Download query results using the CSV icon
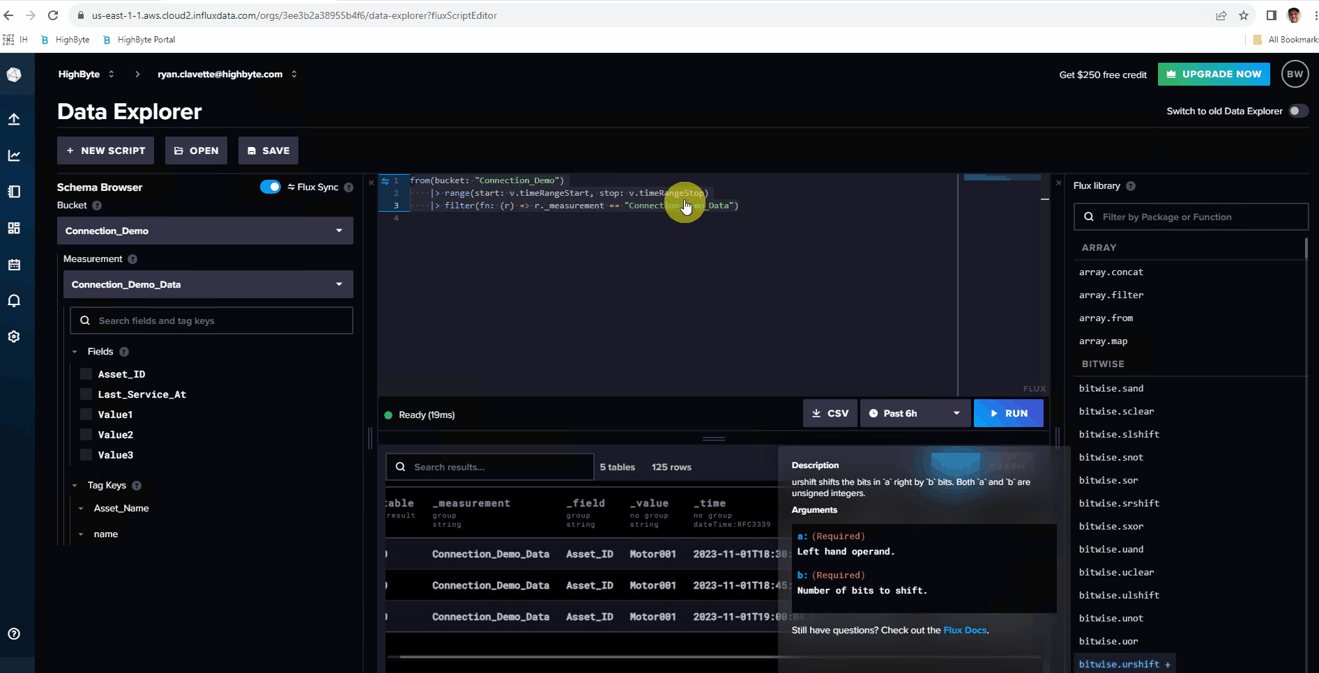This screenshot has height=673, width=1319. (x=830, y=413)
